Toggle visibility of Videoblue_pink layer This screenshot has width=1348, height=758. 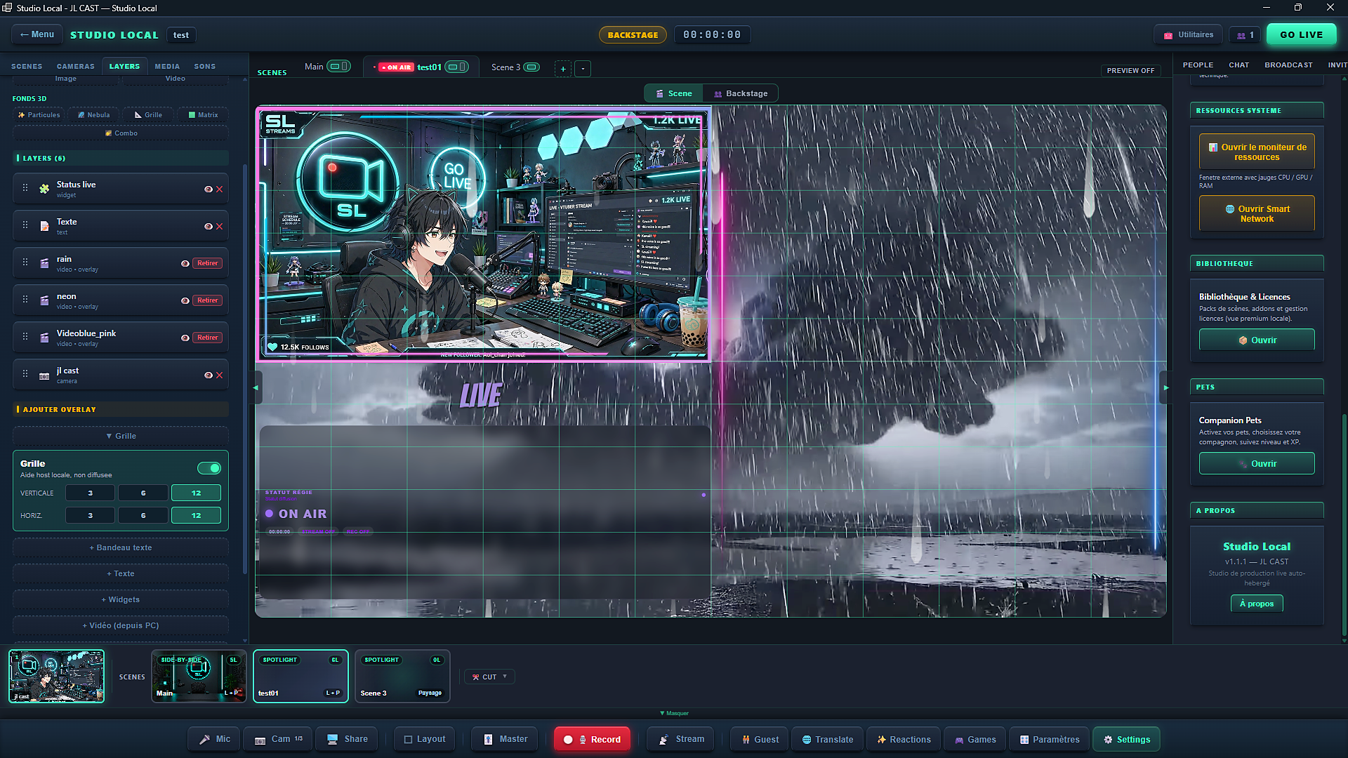185,338
